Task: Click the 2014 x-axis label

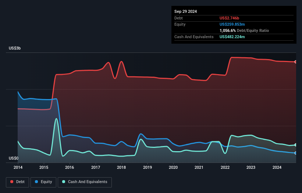Action: click(x=18, y=167)
